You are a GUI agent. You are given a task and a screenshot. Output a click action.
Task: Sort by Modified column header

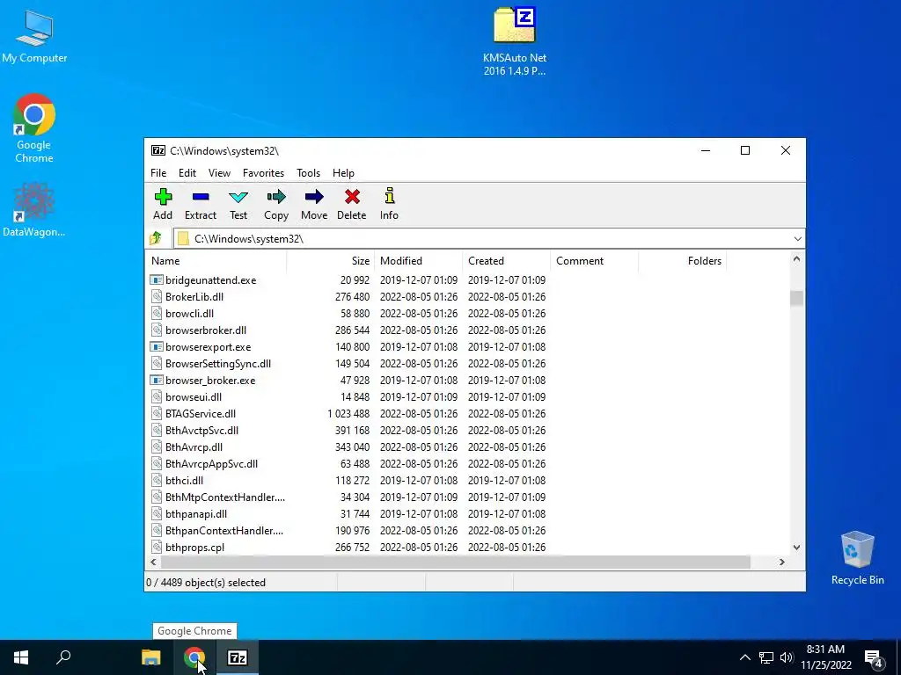point(418,260)
